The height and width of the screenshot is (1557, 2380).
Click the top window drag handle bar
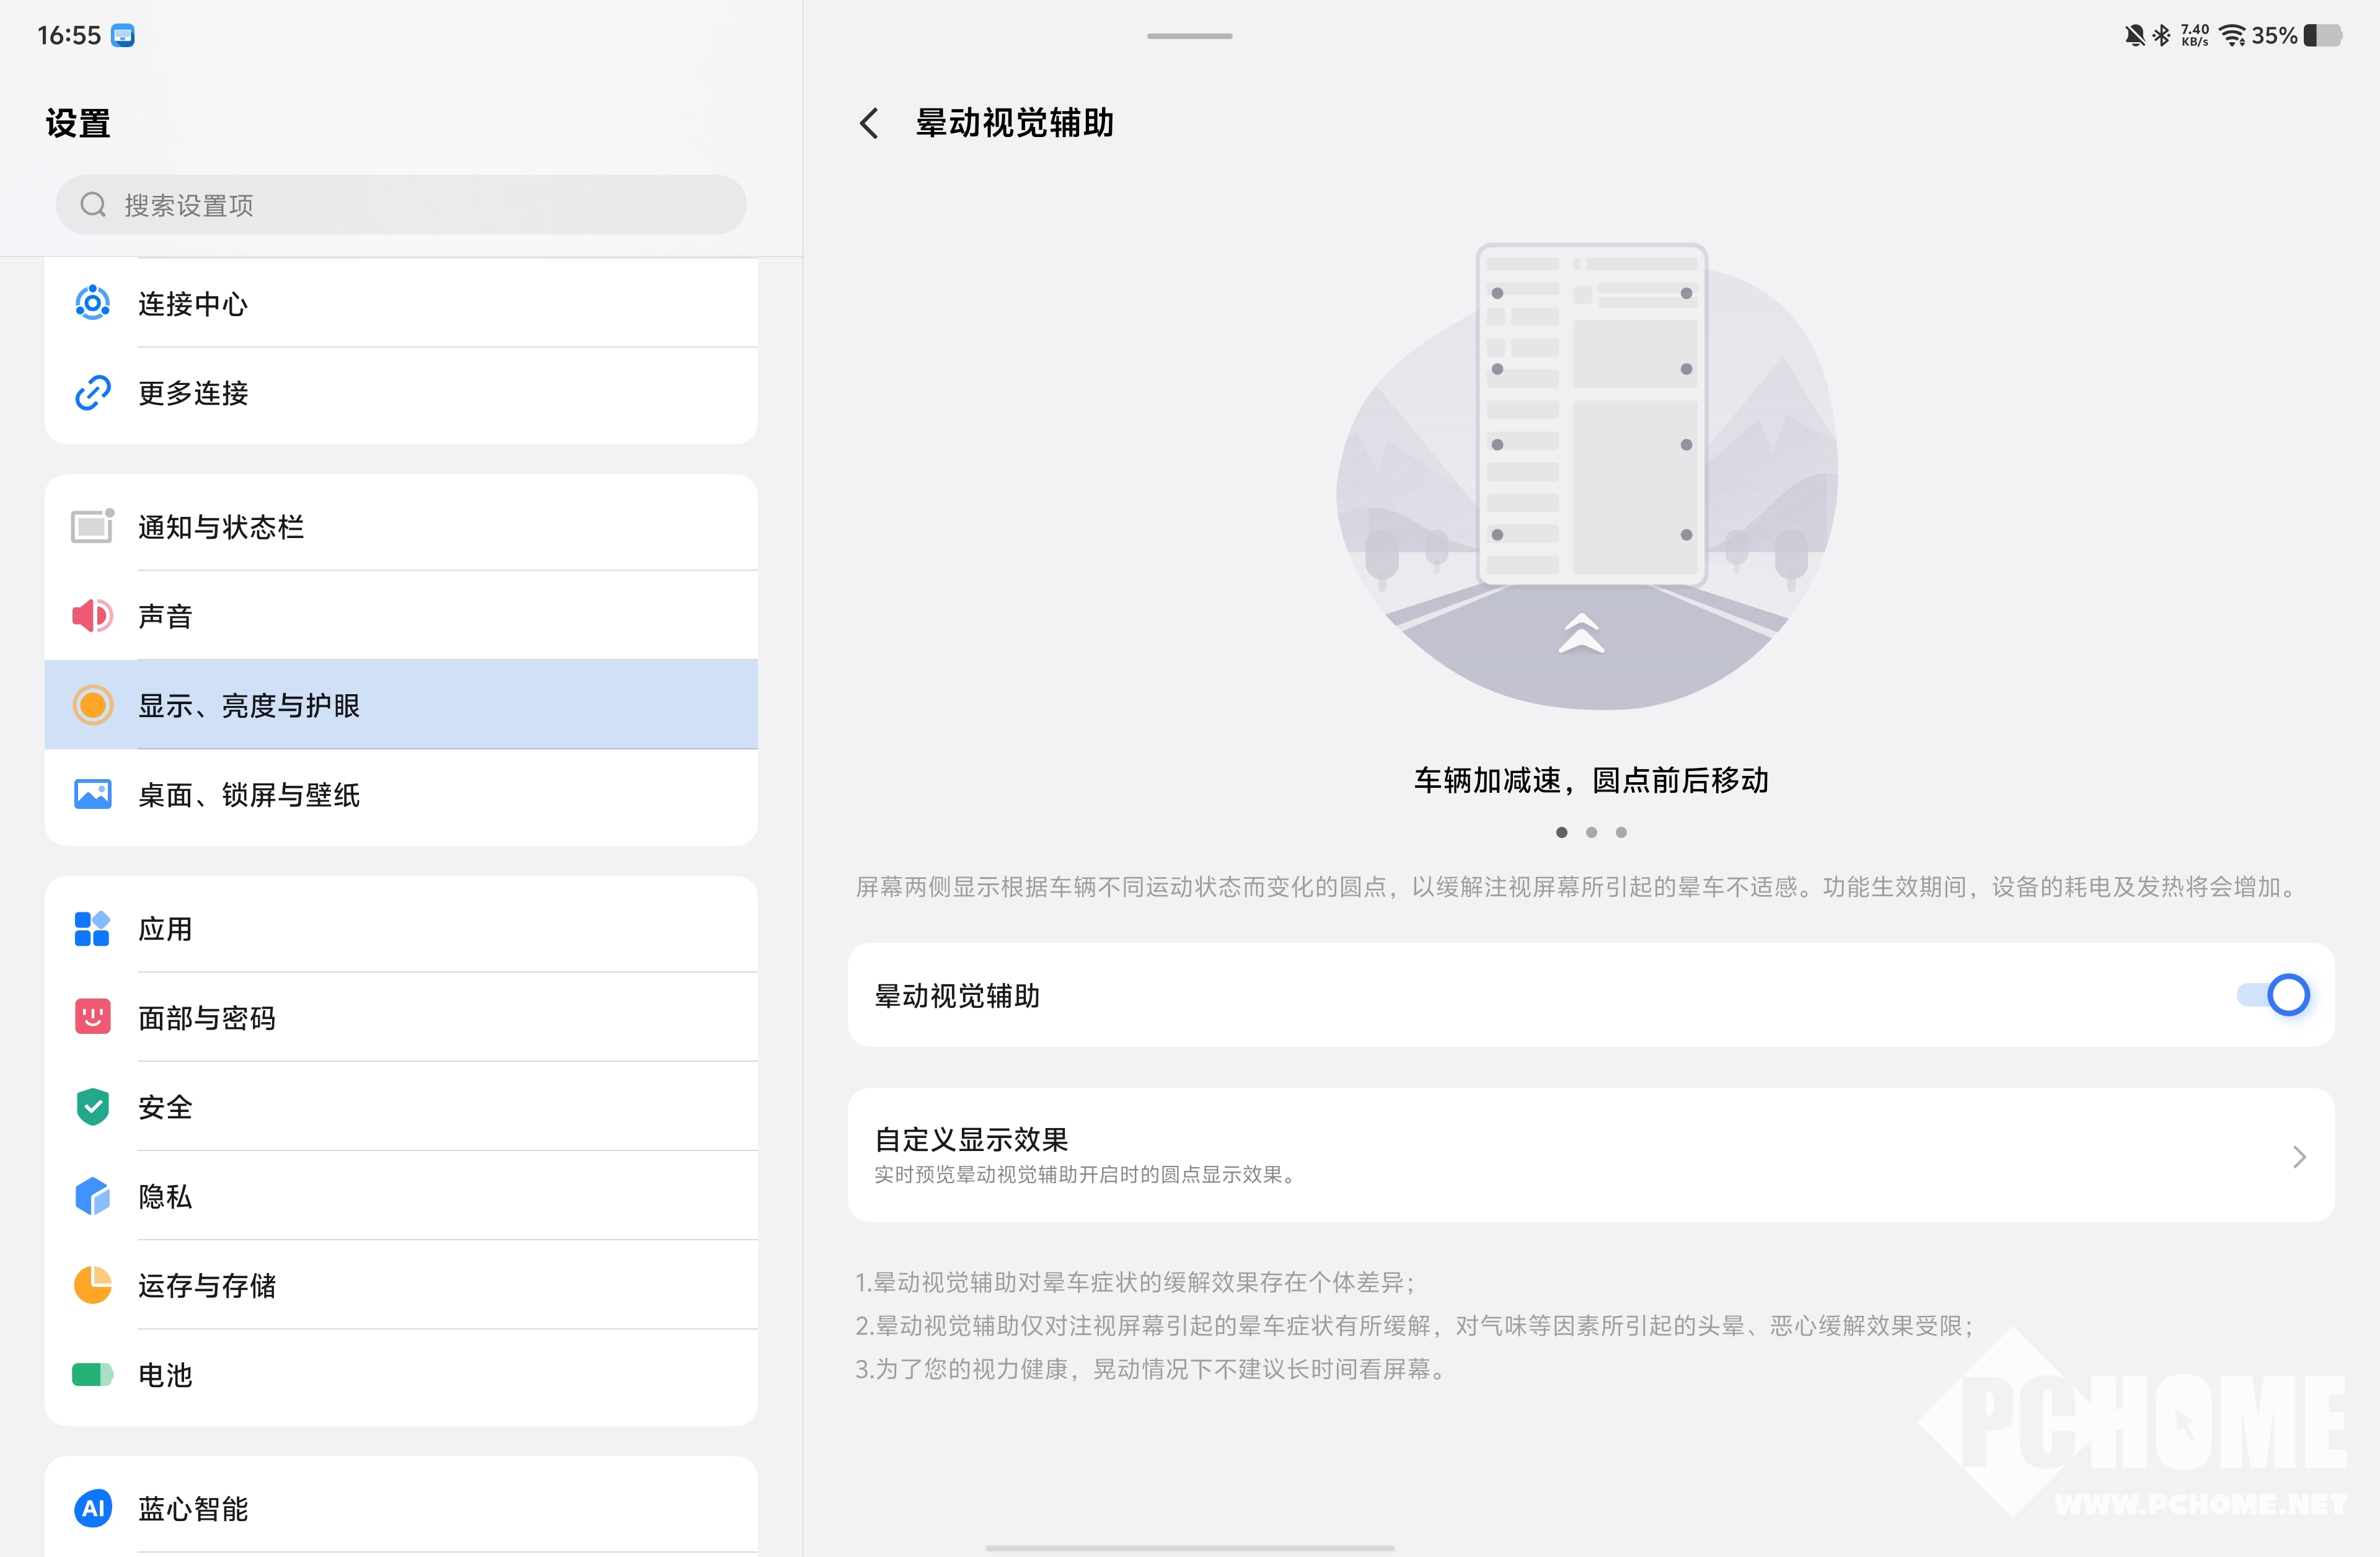click(x=1189, y=36)
